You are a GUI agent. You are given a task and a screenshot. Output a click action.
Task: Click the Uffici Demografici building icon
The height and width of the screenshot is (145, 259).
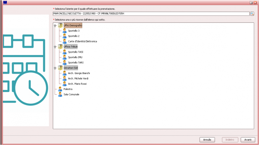60,25
